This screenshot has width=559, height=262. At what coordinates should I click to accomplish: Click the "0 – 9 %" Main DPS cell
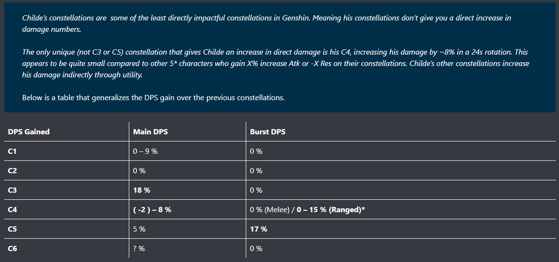[x=145, y=151]
